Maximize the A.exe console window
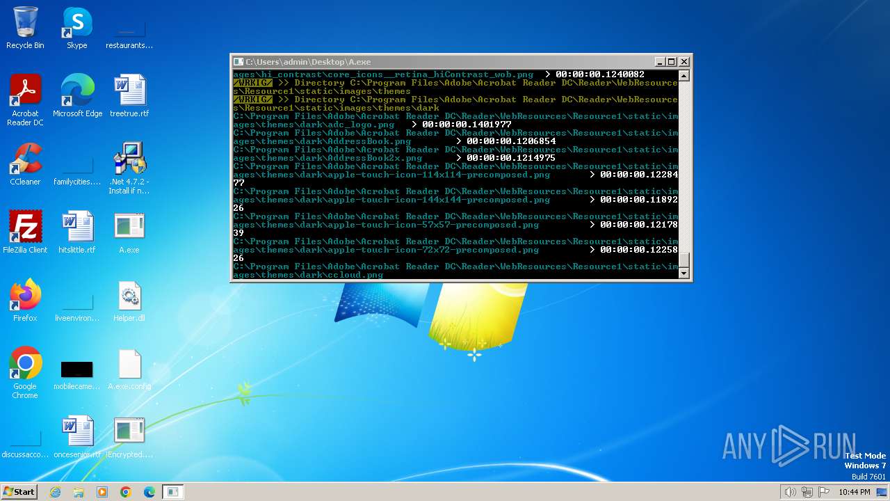Screen dimensions: 890x501 point(672,62)
